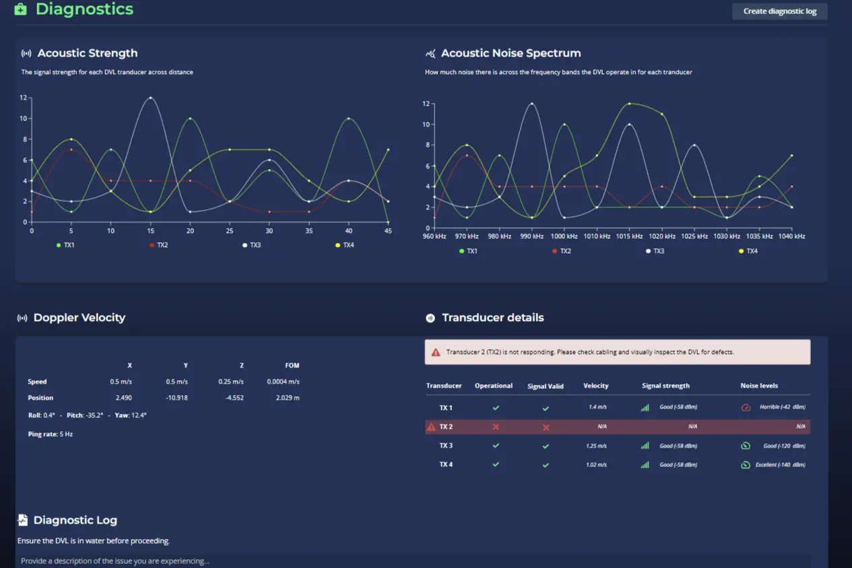Click the yellow TX4 swatch in Acoustic Strength legend
Viewport: 852px width, 568px height.
[337, 246]
